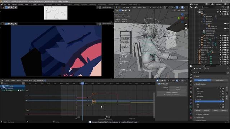The image size is (230, 129).
Task: Hide Cube.001 with its eye icon
Action: coord(223,57)
